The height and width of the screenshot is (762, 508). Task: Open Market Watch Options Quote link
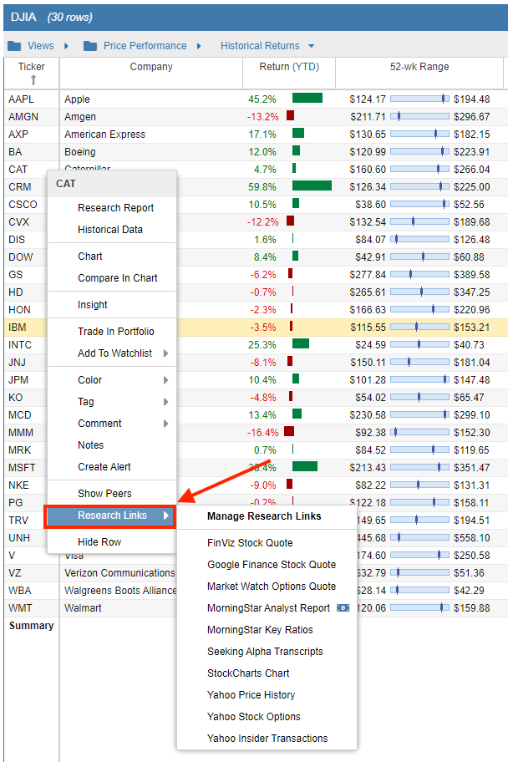[272, 587]
